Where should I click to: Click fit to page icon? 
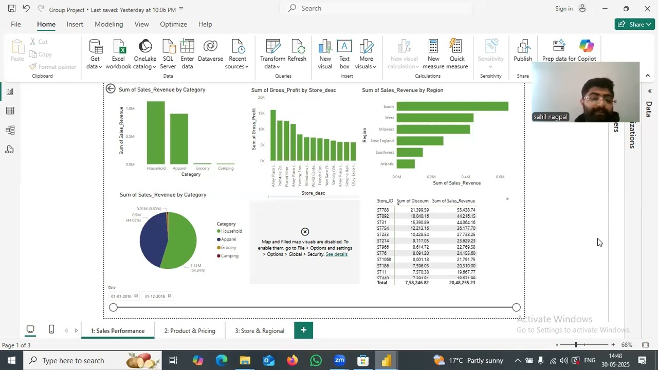(x=645, y=345)
